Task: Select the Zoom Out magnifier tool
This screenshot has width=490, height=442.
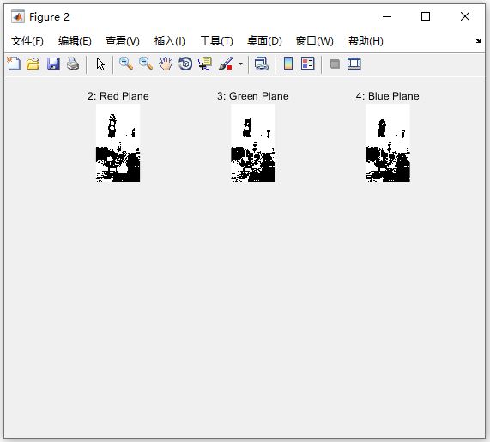Action: click(146, 64)
